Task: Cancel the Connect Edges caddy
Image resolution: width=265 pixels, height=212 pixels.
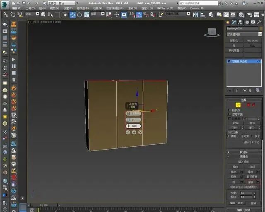Action: point(140,132)
